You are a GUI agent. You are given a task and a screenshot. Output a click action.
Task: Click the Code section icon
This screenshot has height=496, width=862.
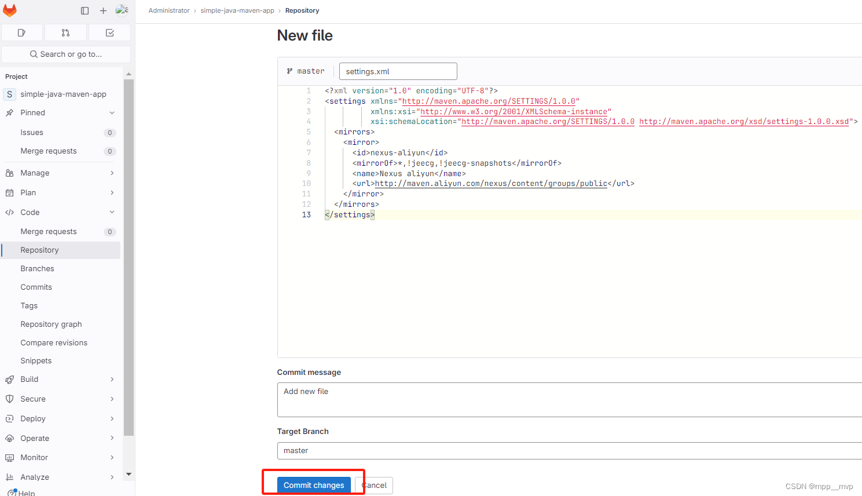tap(9, 213)
